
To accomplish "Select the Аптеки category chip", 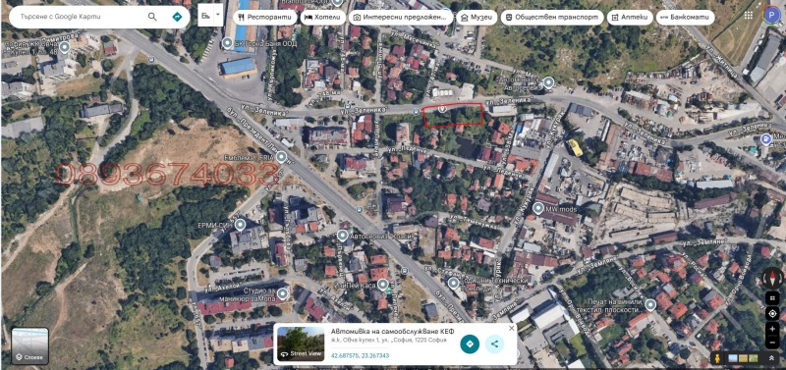I will pyautogui.click(x=630, y=18).
